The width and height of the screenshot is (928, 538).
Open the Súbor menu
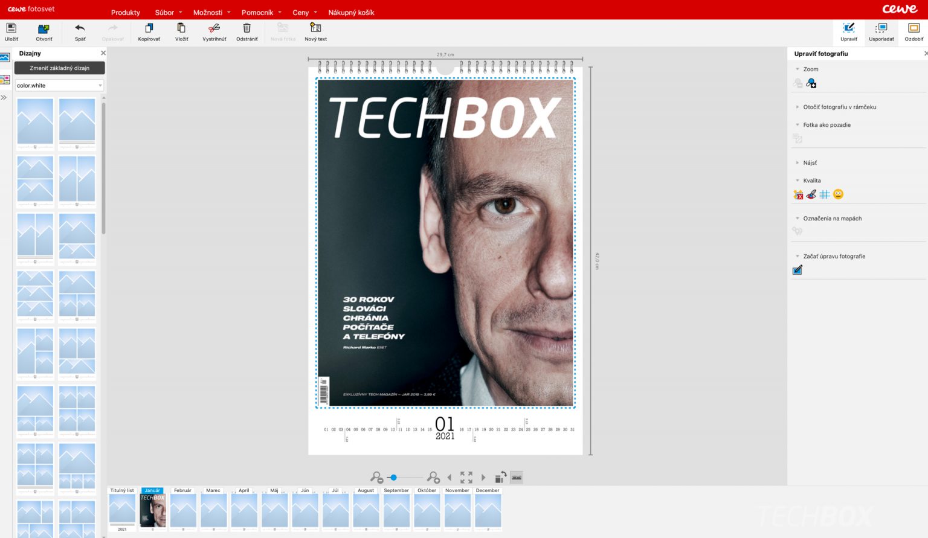tap(168, 12)
